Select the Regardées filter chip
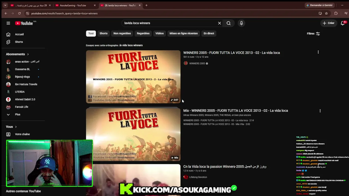 click(x=143, y=33)
